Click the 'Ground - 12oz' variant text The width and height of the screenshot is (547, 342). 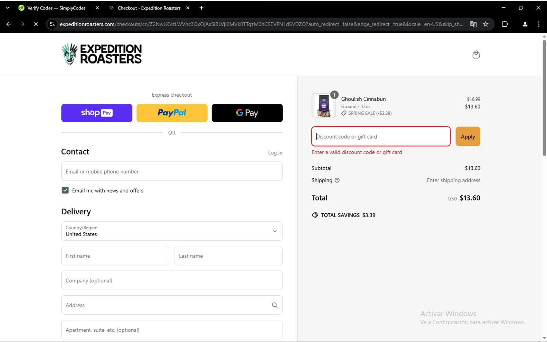click(356, 106)
